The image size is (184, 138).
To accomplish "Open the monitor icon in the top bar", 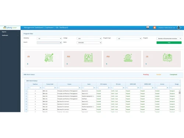I will [x=148, y=27].
